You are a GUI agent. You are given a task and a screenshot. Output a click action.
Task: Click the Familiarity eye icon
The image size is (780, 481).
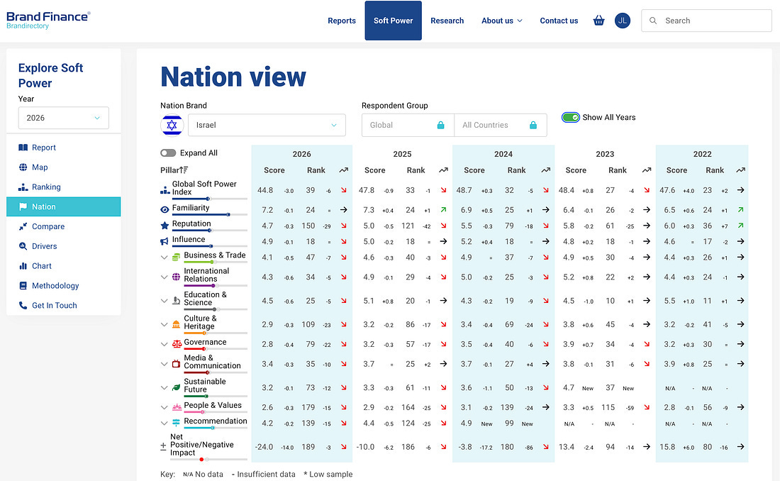[165, 209]
